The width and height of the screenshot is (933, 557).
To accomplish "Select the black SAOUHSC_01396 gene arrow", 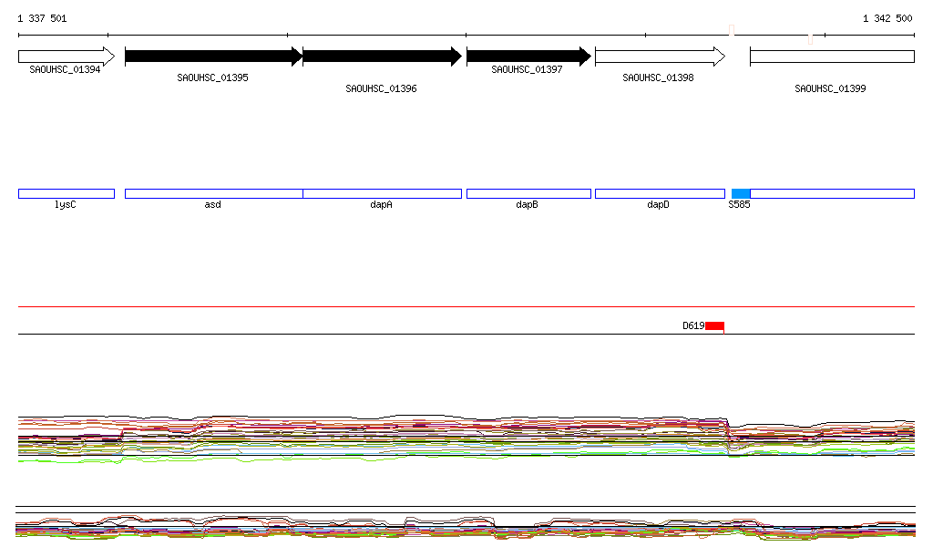I will (382, 57).
